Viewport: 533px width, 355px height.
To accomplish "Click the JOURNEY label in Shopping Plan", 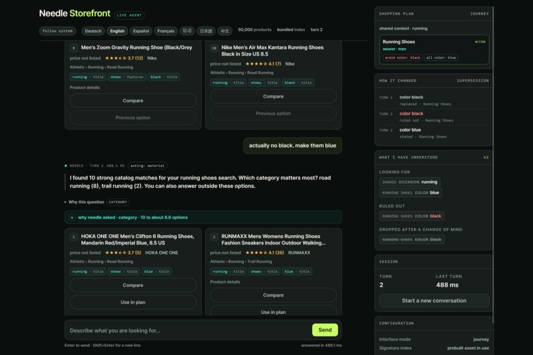I will point(479,14).
